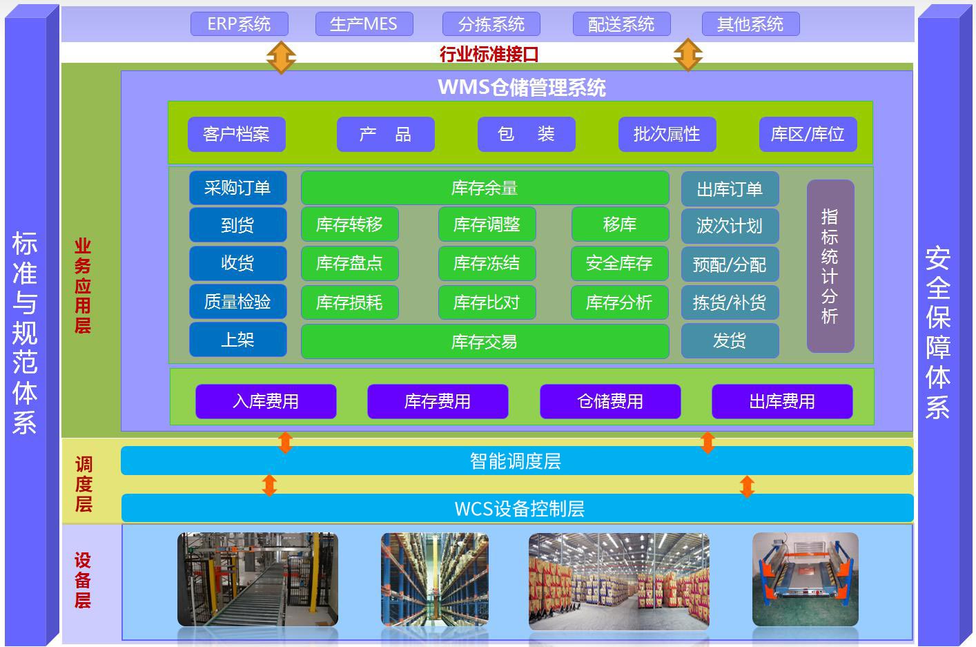Viewport: 976px width, 647px height.
Task: Click the high-rack shelving aisle photo
Action: pyautogui.click(x=434, y=579)
